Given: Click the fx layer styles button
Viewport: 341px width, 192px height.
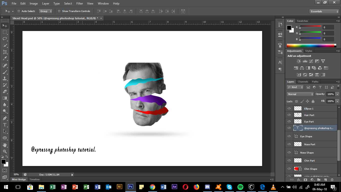Looking at the screenshot, I should click(x=299, y=179).
